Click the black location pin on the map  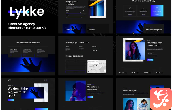pyautogui.click(x=96, y=66)
